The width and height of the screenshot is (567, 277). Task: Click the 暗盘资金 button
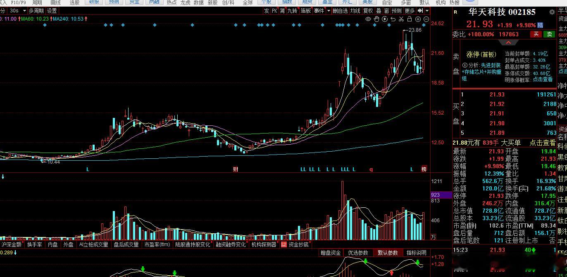331,253
